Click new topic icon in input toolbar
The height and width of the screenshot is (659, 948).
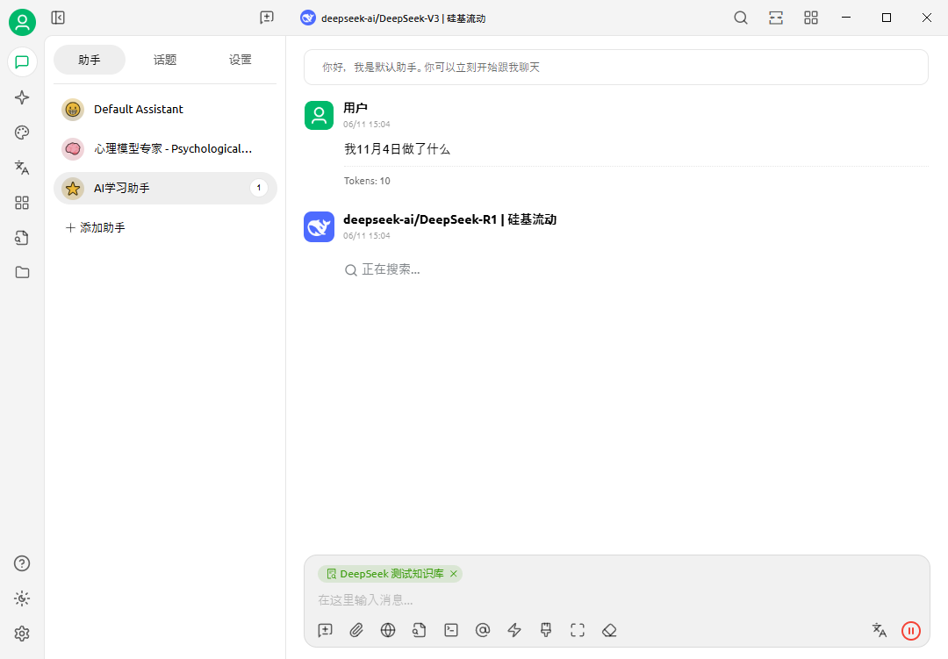coord(326,631)
